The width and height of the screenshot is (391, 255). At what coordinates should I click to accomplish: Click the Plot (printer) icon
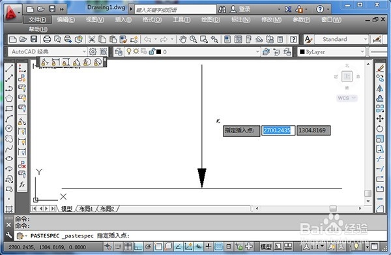[x=47, y=39]
